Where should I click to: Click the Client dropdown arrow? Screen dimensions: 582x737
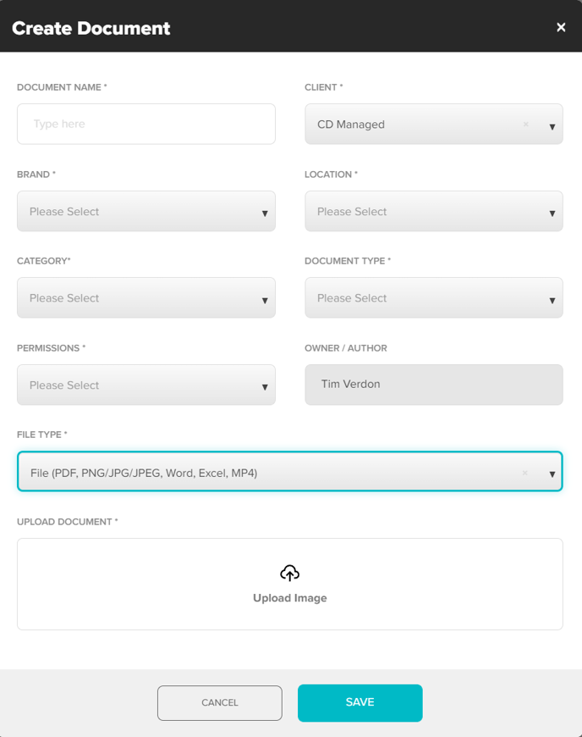pyautogui.click(x=552, y=125)
